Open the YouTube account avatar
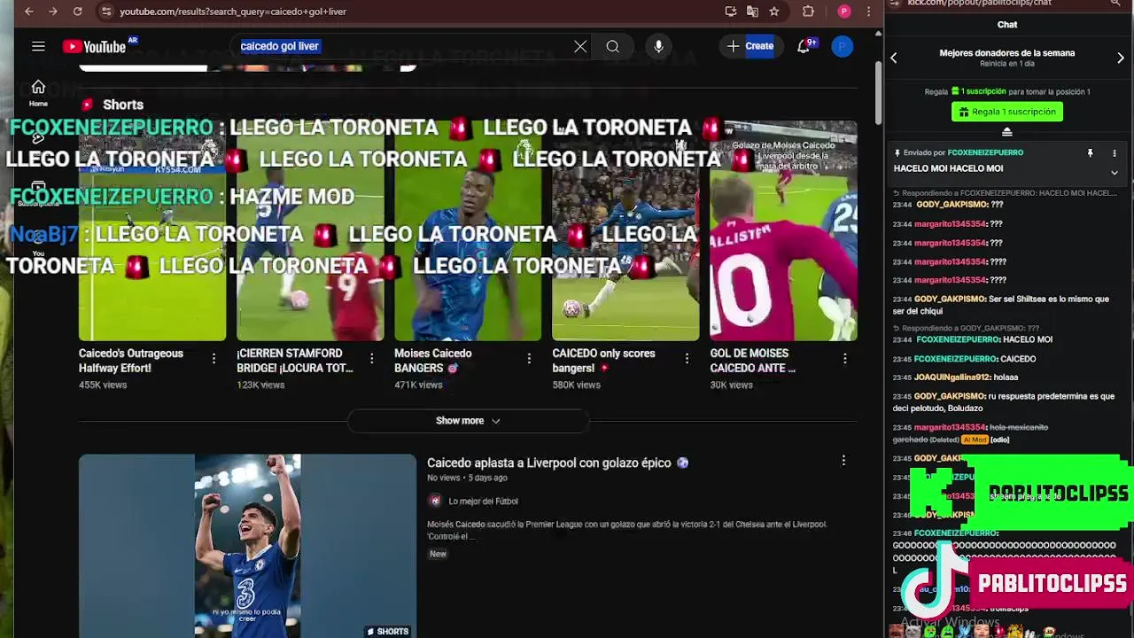This screenshot has height=638, width=1134. (843, 46)
